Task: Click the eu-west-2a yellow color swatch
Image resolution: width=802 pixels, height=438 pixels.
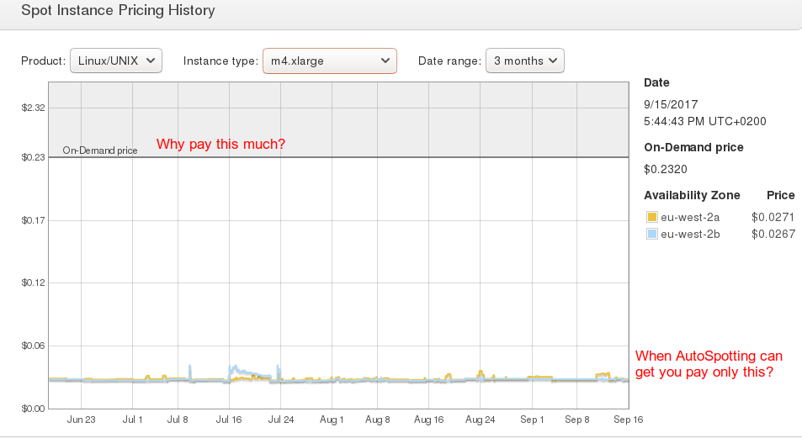Action: pos(651,217)
